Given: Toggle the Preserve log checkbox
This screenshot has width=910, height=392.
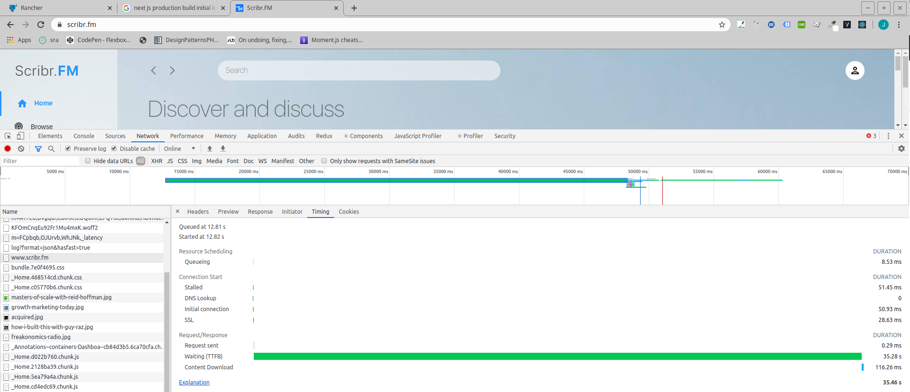Looking at the screenshot, I should [68, 148].
